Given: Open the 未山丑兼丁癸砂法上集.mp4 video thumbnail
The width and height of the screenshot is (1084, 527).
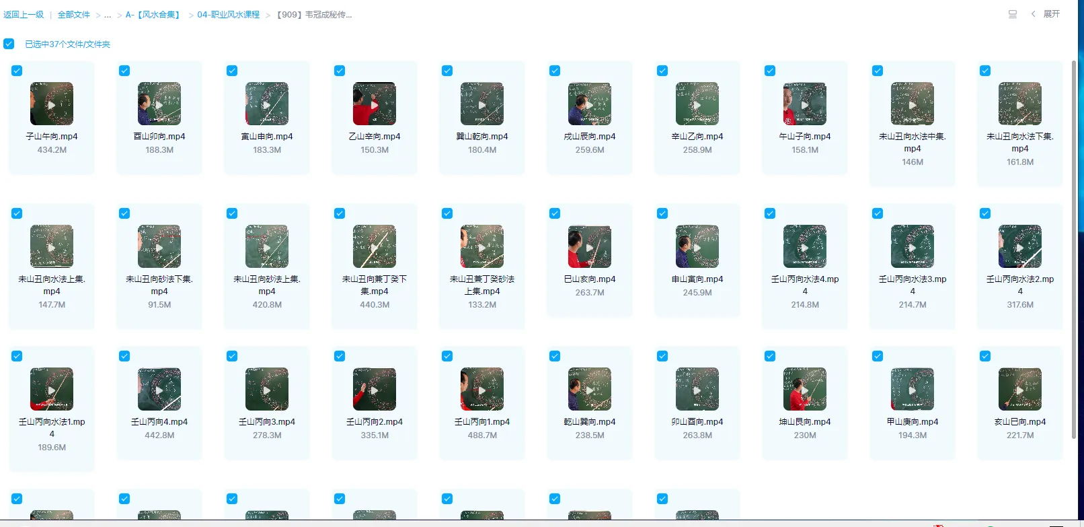Looking at the screenshot, I should click(482, 246).
